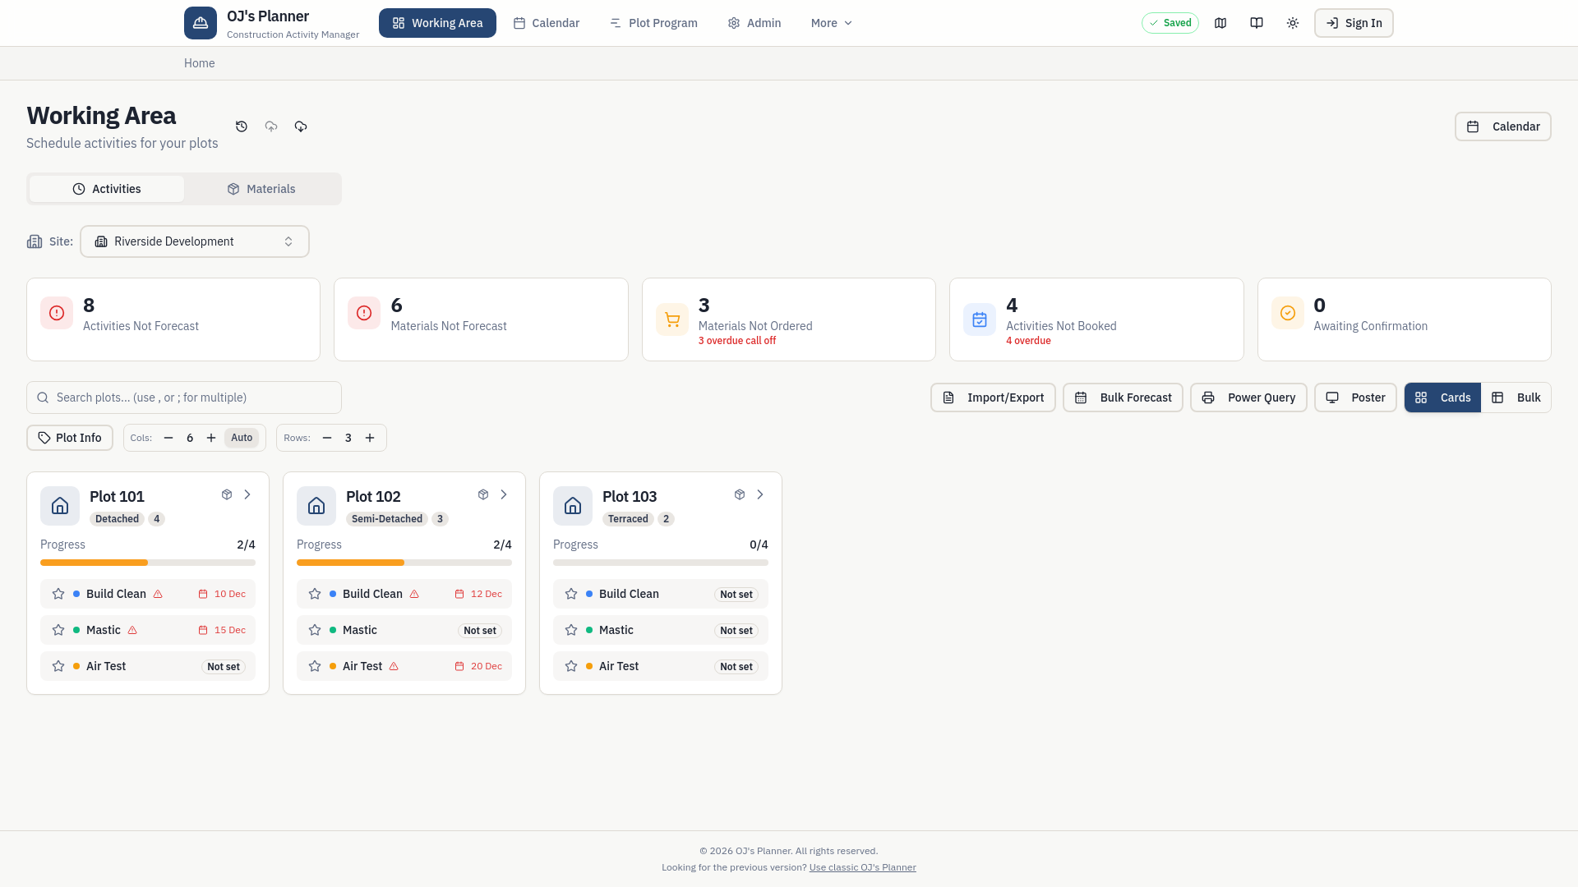Open Plot Program page
This screenshot has width=1578, height=887.
pyautogui.click(x=654, y=23)
